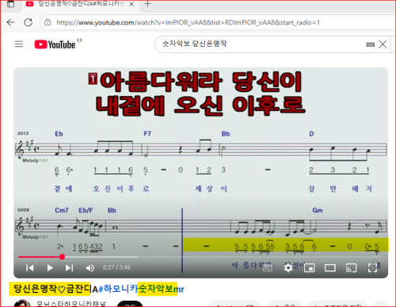Switch to miniplayer mode
396x307 pixels.
coord(309,268)
